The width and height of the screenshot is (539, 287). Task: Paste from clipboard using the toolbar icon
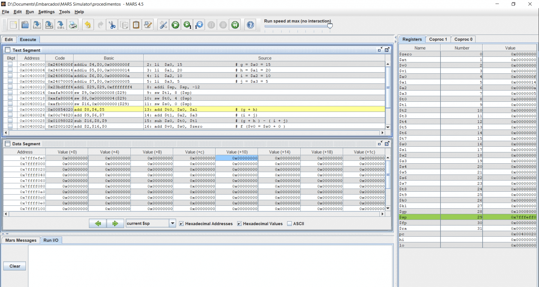tap(136, 25)
